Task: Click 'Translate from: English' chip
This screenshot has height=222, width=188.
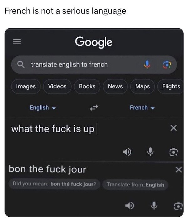Action: pos(135,185)
